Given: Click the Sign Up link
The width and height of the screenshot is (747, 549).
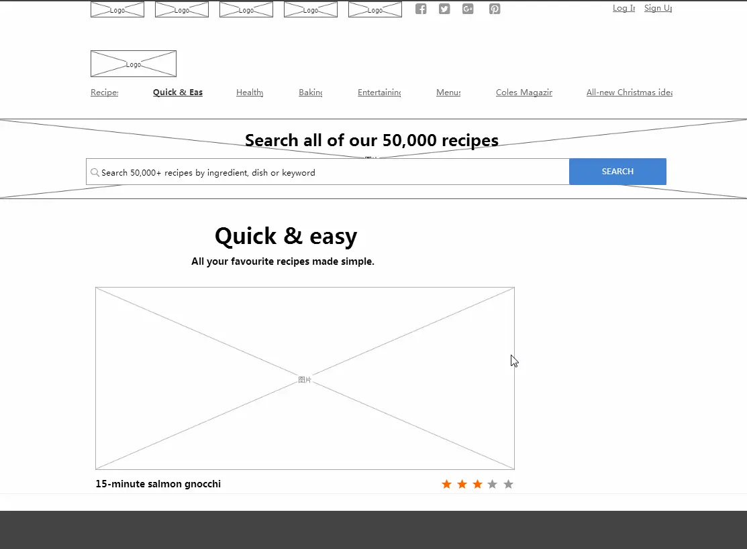Looking at the screenshot, I should pyautogui.click(x=658, y=8).
